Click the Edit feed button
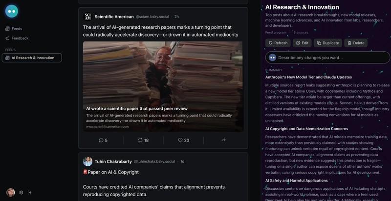The height and width of the screenshot is (201, 391). tap(302, 43)
